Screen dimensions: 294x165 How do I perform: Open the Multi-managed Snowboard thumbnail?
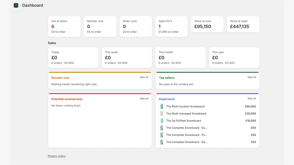click(x=162, y=114)
